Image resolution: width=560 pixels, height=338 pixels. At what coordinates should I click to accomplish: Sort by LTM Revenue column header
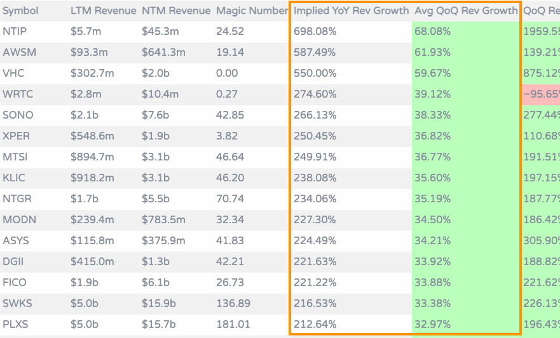pyautogui.click(x=103, y=11)
